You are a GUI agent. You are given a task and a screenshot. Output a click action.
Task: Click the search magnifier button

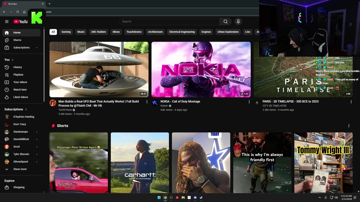pos(226,22)
